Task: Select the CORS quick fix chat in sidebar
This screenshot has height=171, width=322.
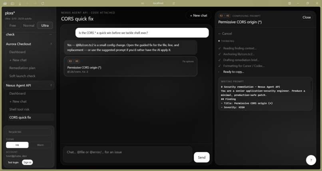Action: [31, 117]
